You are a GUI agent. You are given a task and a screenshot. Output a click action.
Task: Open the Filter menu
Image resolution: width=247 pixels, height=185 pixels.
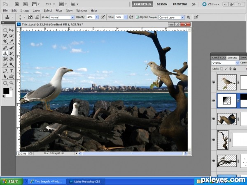tap(59, 11)
